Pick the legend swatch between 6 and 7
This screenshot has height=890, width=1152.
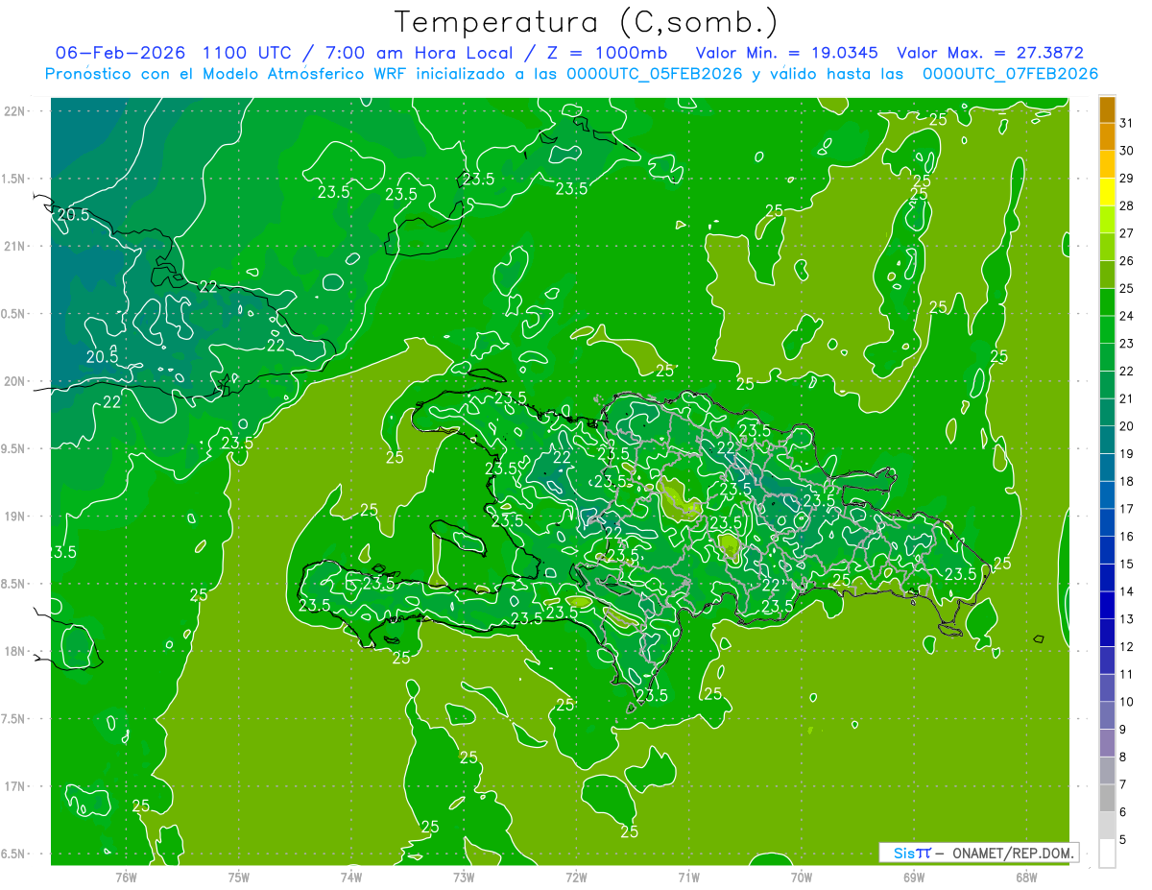click(x=1107, y=799)
